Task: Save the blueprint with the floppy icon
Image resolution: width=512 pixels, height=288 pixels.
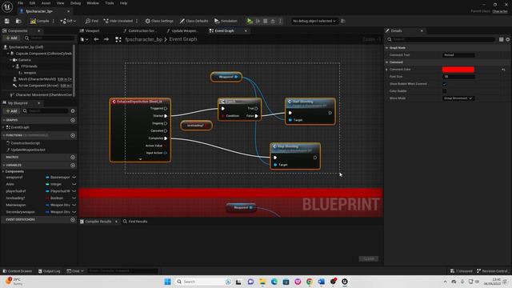Action: pos(7,21)
